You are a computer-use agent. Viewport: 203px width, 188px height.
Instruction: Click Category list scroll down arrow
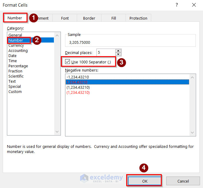pos(57,132)
